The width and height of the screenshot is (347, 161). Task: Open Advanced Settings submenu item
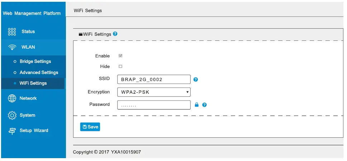pyautogui.click(x=39, y=73)
